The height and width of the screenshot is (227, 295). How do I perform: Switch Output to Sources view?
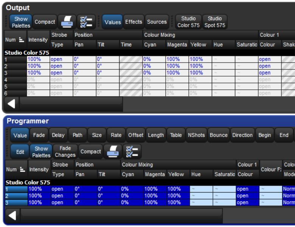point(157,22)
